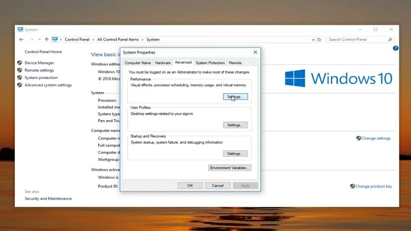The width and height of the screenshot is (411, 231).
Task: Click Change settings link
Action: click(376, 138)
